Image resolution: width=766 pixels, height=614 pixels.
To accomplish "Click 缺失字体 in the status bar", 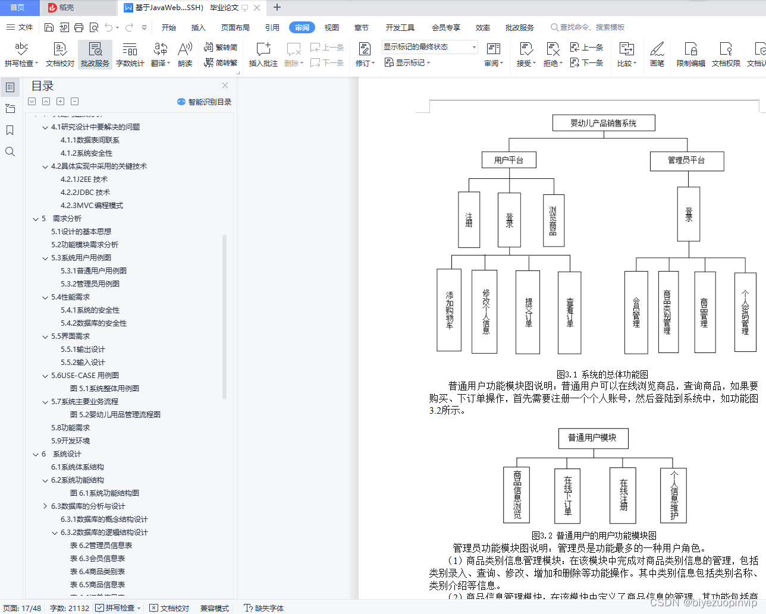I will (x=264, y=608).
